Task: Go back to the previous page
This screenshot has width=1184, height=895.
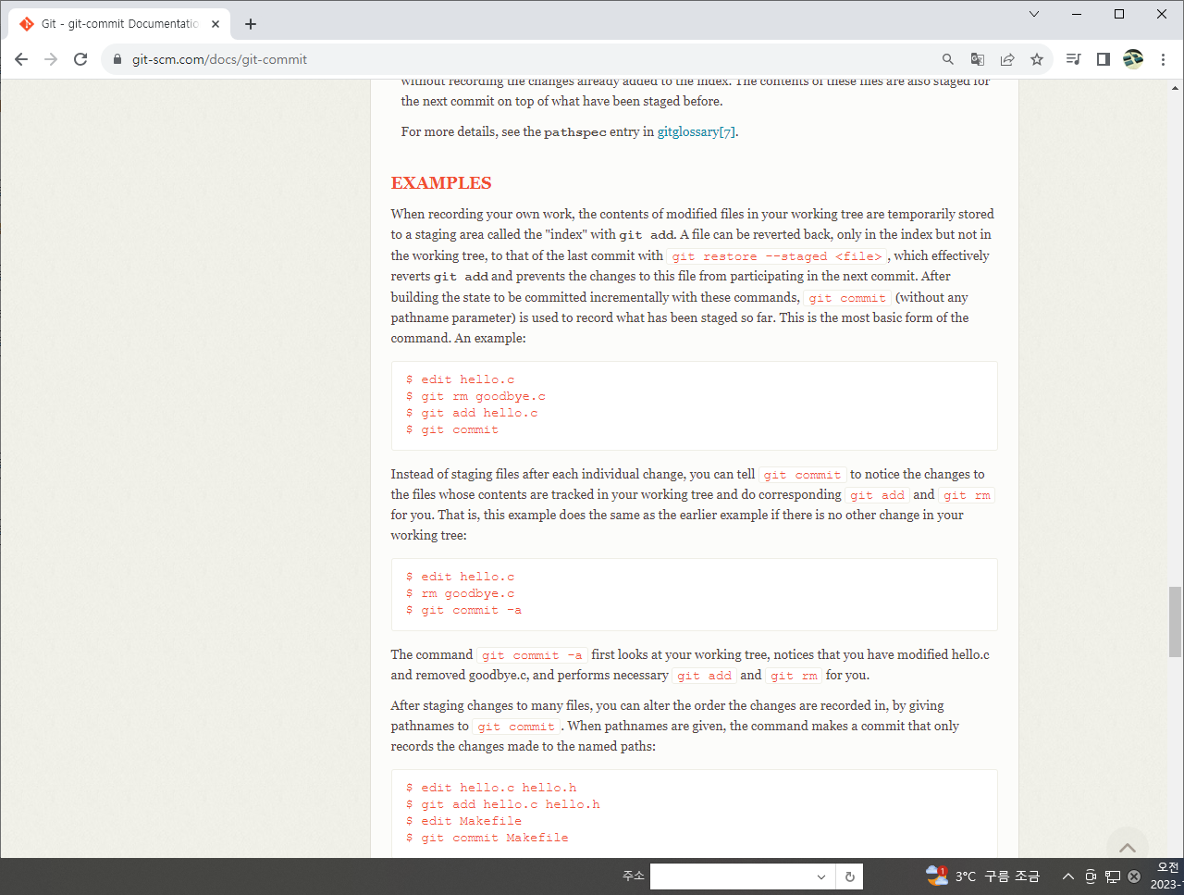Action: tap(21, 59)
